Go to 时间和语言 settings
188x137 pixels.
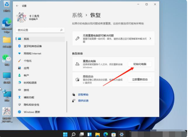tap(30, 83)
